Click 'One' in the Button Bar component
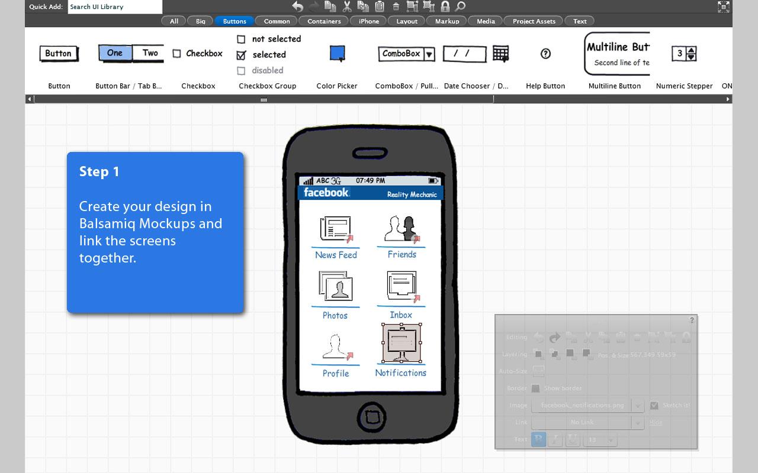Screen dimensions: 758x473 click(x=115, y=53)
